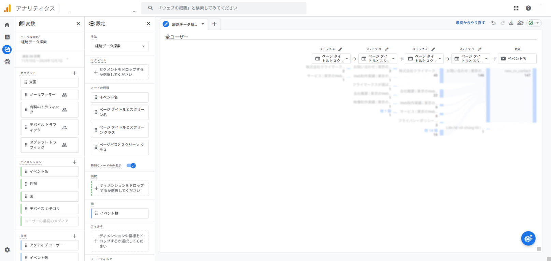Add a new exploration tab with the plus
Viewport: 551px width, 261px height.
click(x=214, y=24)
